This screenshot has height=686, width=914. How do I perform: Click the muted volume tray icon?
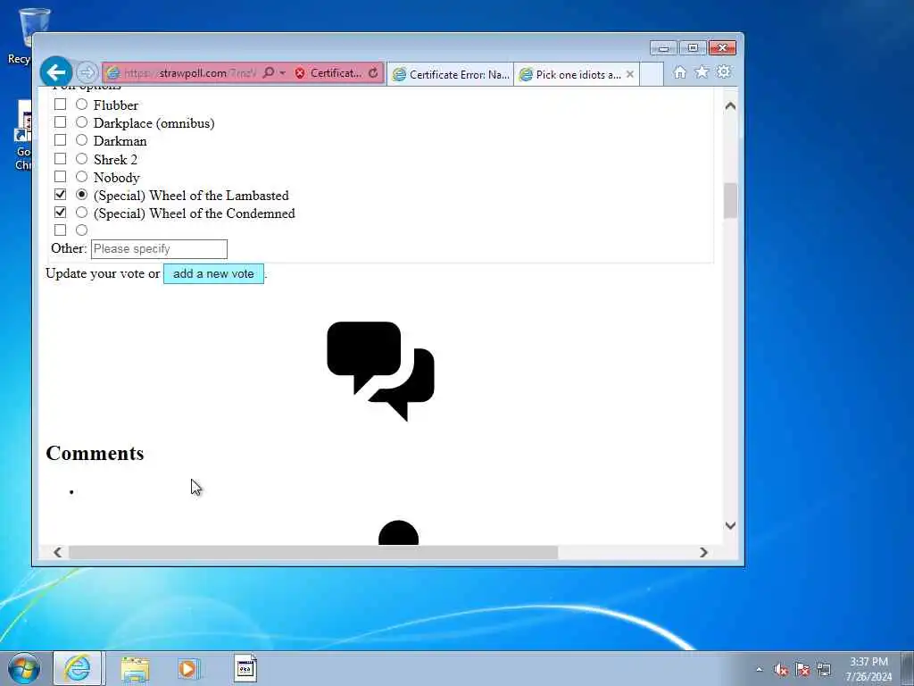(x=781, y=670)
